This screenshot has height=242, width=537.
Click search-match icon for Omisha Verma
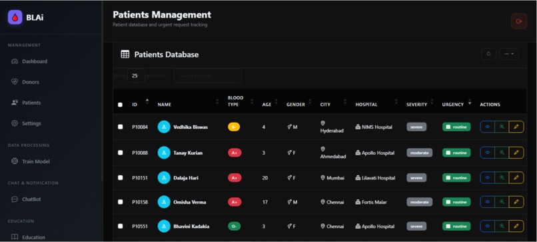[502, 202]
